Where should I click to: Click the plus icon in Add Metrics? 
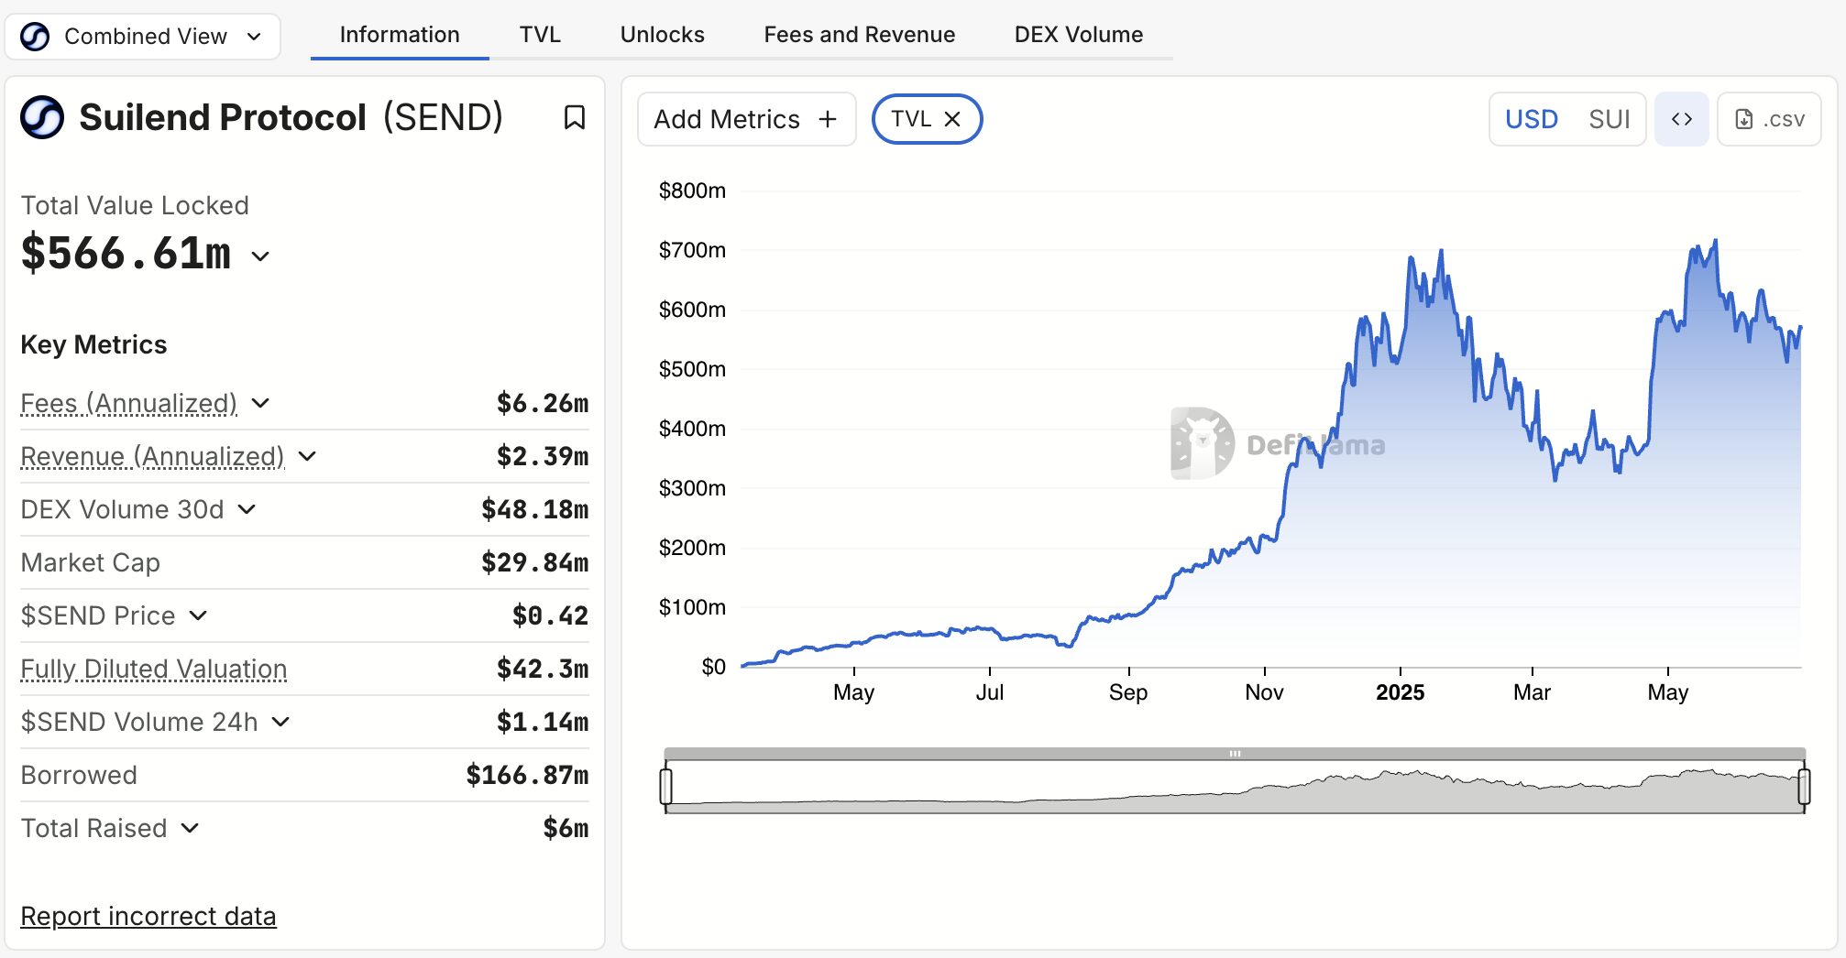pos(828,119)
